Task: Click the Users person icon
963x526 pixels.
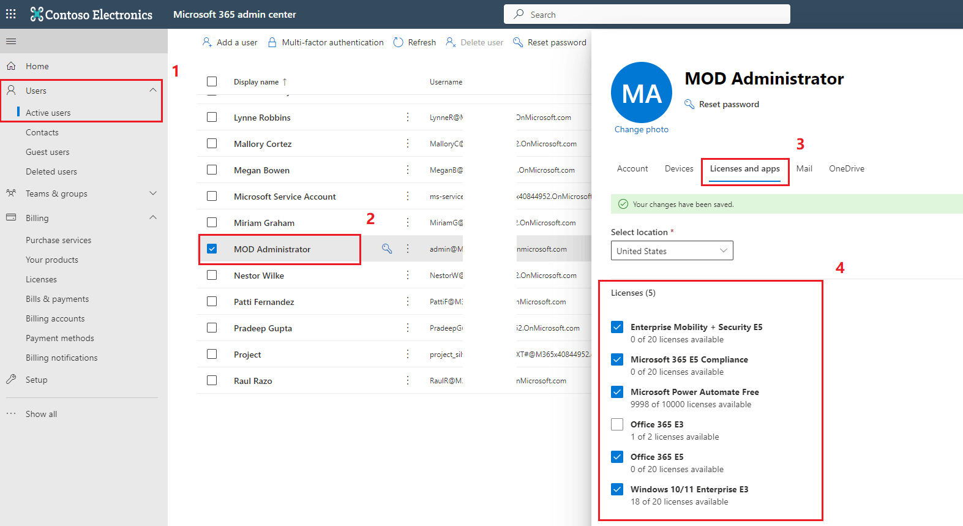Action: point(11,90)
